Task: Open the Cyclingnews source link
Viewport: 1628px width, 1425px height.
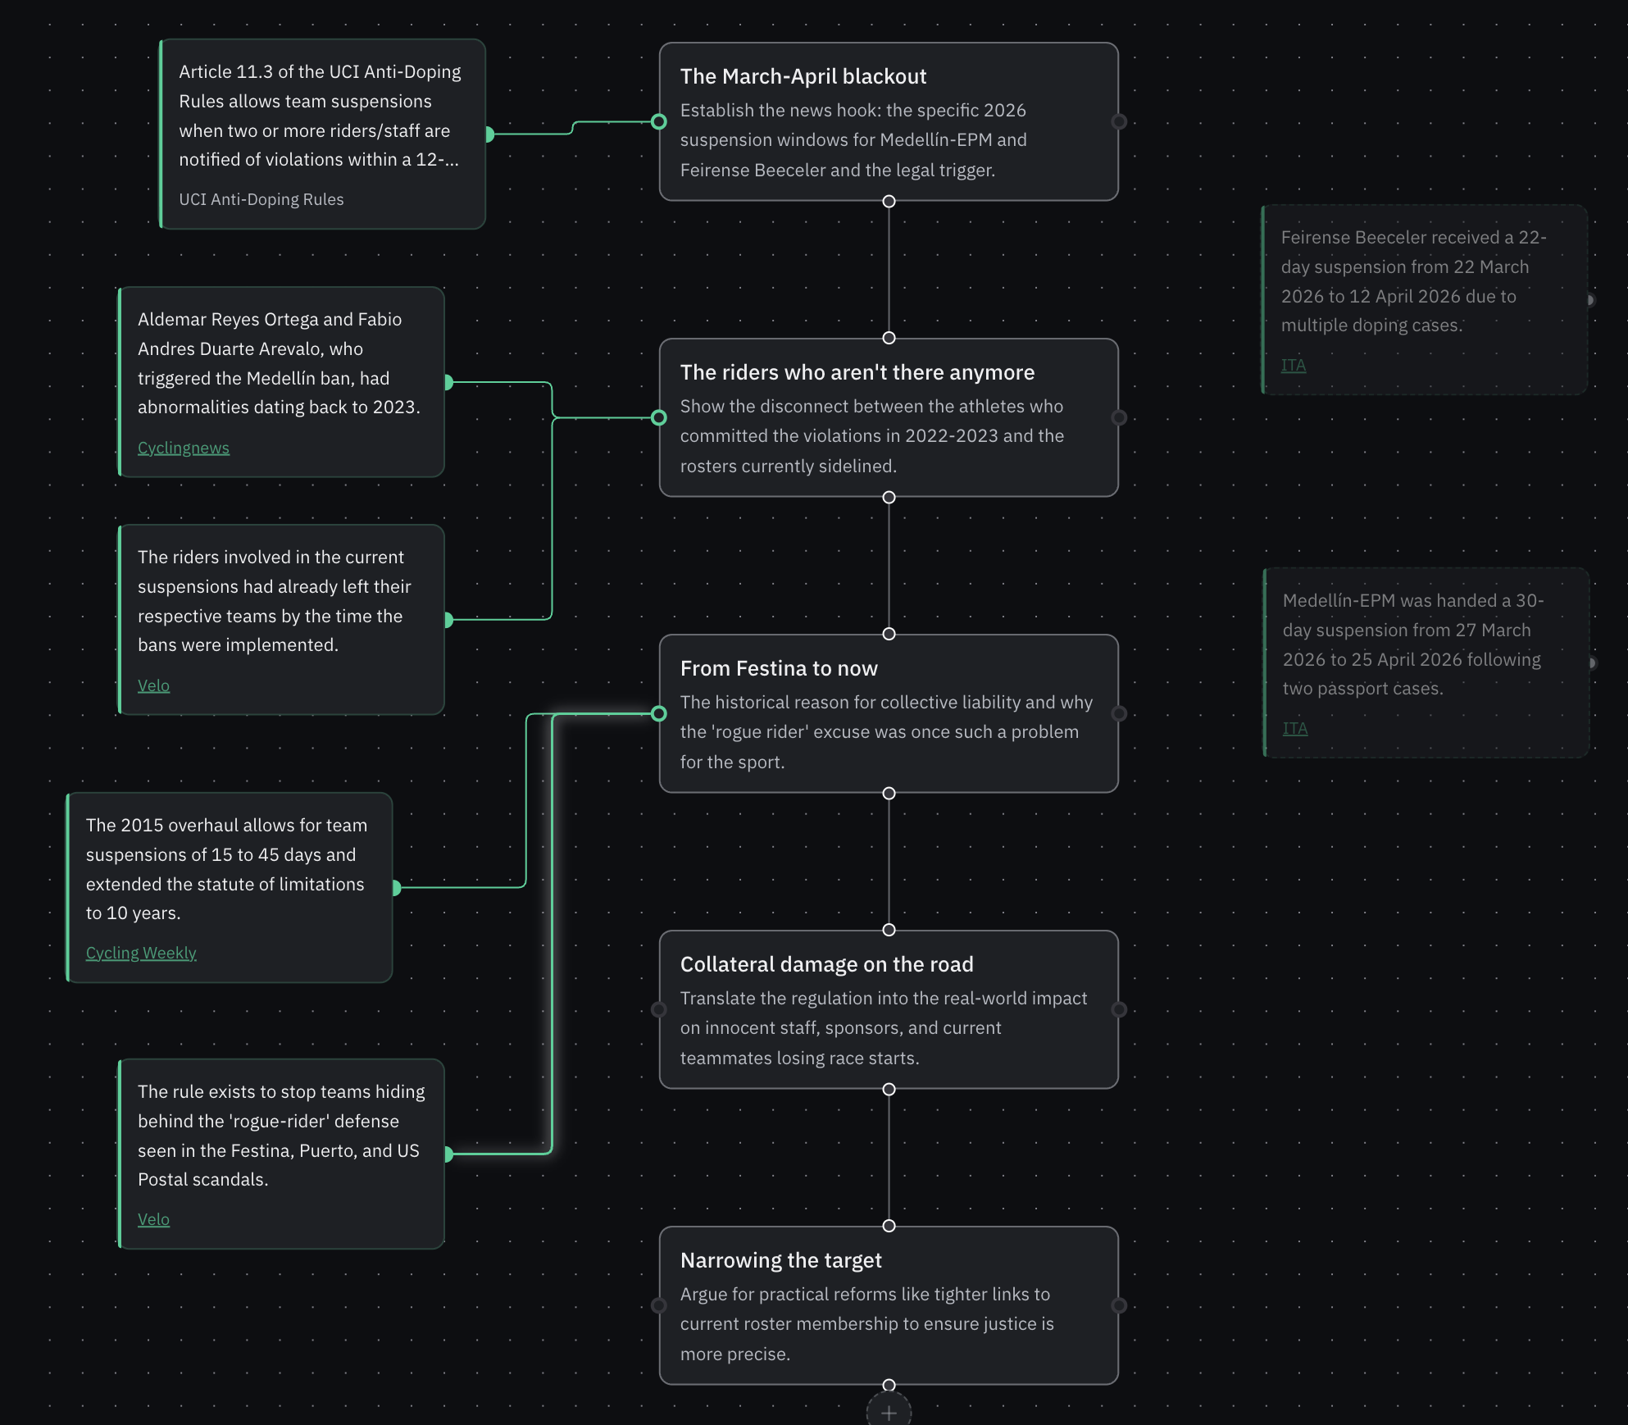Action: tap(184, 448)
